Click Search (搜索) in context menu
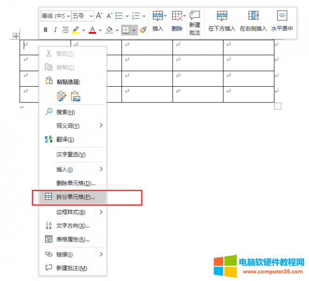The width and height of the screenshot is (309, 281). [65, 112]
